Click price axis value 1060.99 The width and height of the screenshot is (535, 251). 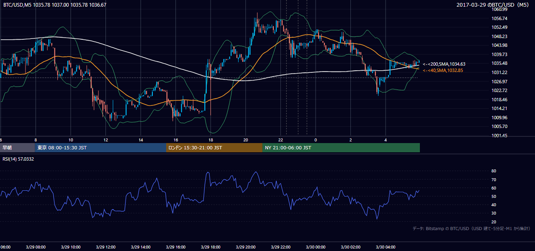tap(500, 9)
